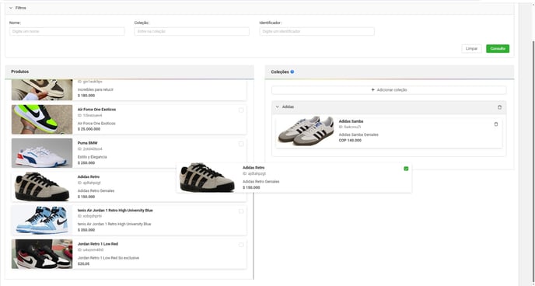Click the Air Force One Exoticos title
The image size is (535, 286).
96,110
